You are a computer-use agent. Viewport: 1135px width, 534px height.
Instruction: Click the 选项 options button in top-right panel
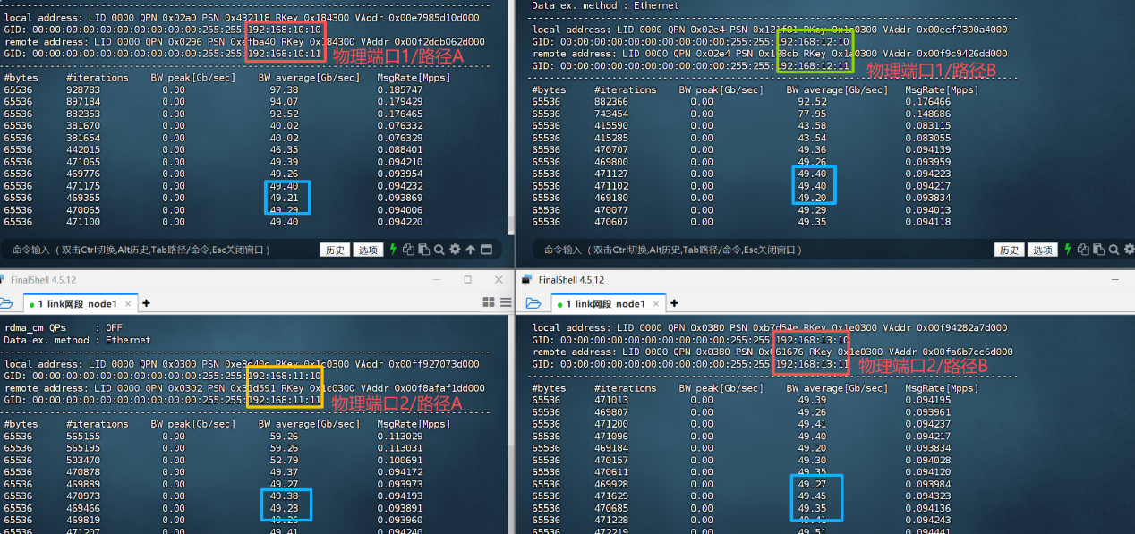click(1042, 250)
